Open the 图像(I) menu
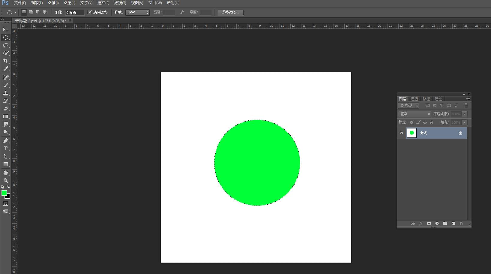 [53, 3]
